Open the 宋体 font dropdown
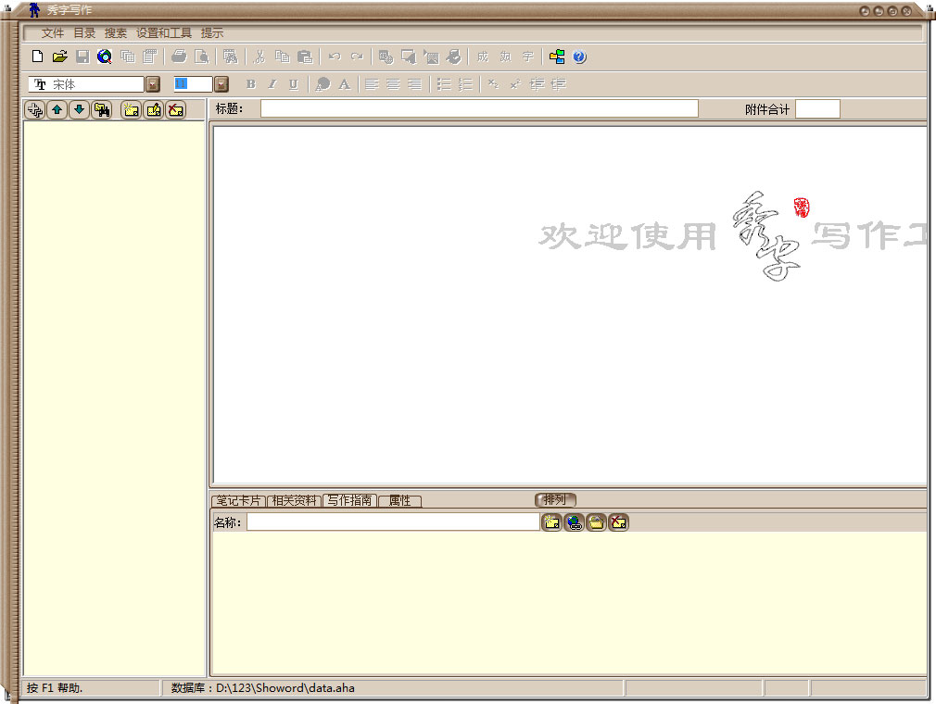 (152, 83)
